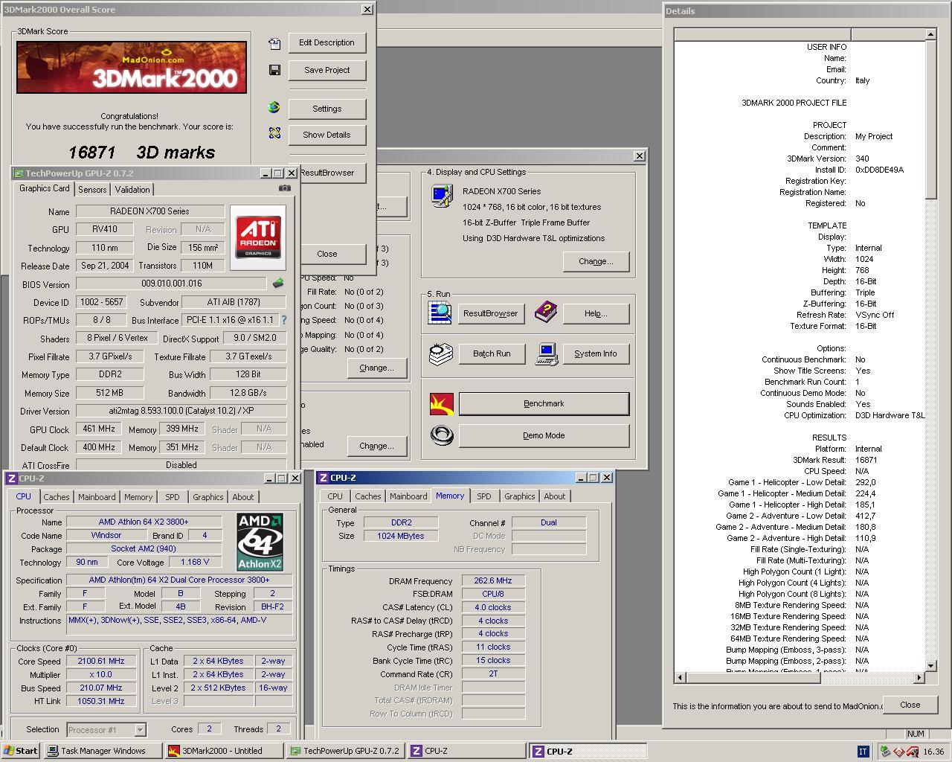This screenshot has width=952, height=762.
Task: Click the first system tray icon
Action: (884, 752)
